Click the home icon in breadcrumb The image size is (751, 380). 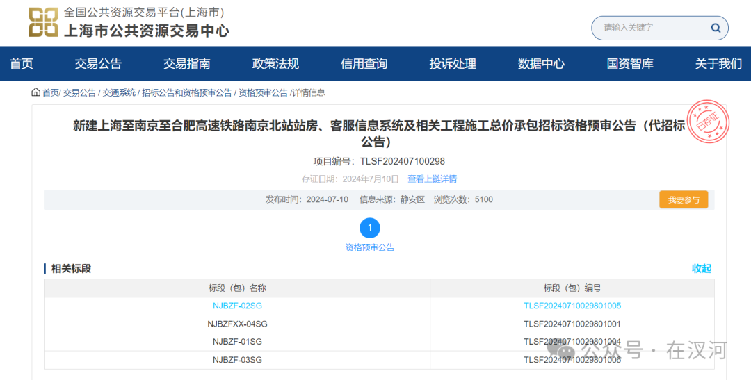click(x=35, y=92)
